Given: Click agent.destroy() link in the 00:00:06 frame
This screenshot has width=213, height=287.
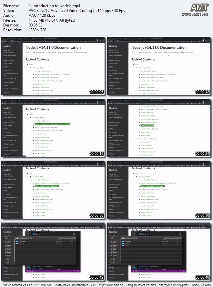Looking at the screenshot, I should point(41,84).
